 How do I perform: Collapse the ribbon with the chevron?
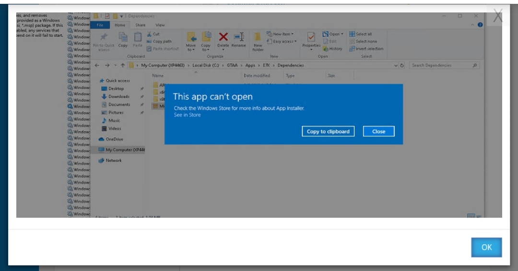[472, 25]
